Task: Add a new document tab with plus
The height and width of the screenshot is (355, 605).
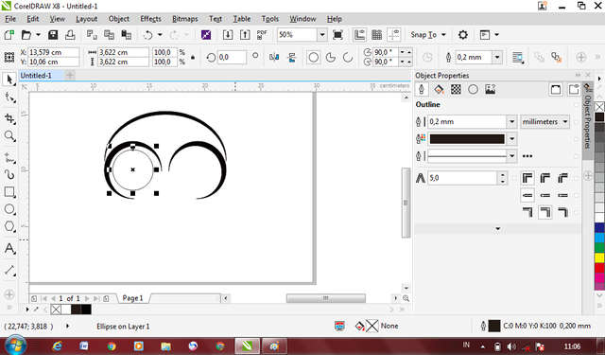Action: pyautogui.click(x=70, y=76)
